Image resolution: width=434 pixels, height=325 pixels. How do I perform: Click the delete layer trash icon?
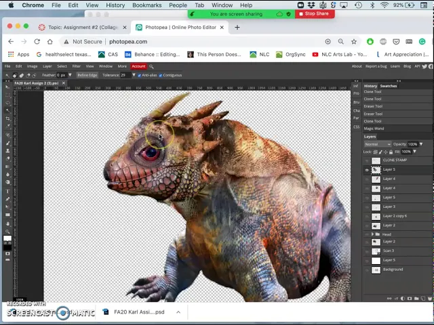point(429,299)
